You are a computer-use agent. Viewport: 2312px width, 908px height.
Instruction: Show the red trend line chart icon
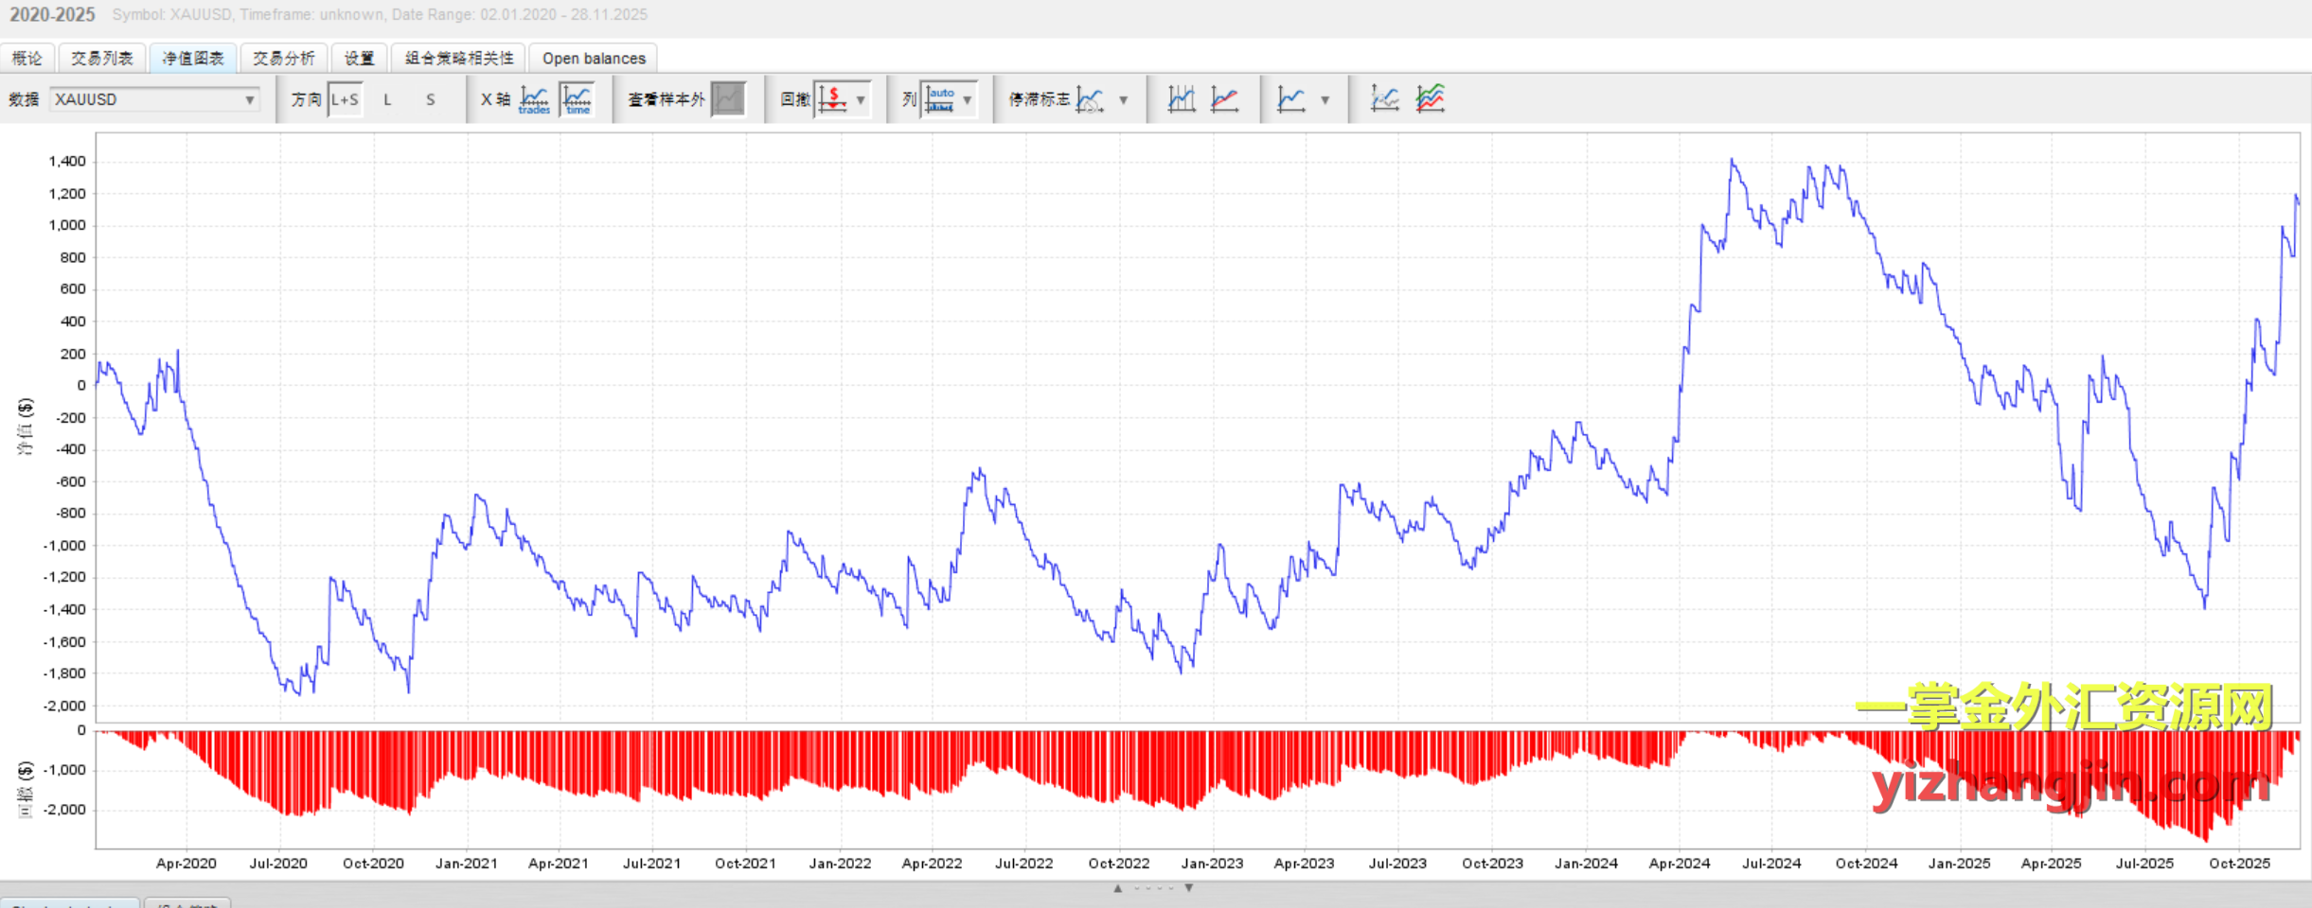click(x=1224, y=99)
